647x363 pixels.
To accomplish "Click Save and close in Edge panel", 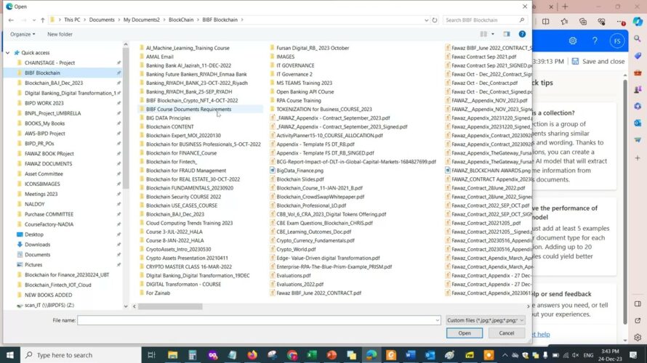I will click(598, 62).
